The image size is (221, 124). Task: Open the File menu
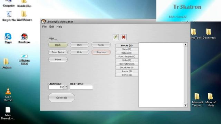44,27
